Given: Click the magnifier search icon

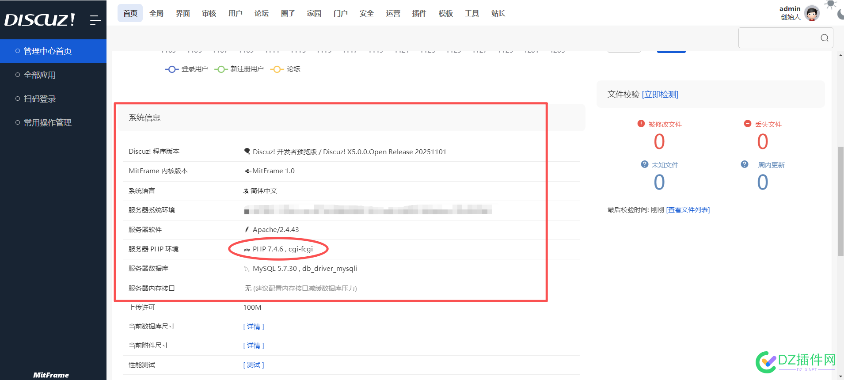Looking at the screenshot, I should [824, 38].
